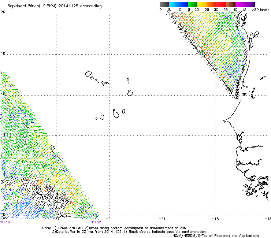Click the small Maio island outline right of Santiago

point(123,111)
